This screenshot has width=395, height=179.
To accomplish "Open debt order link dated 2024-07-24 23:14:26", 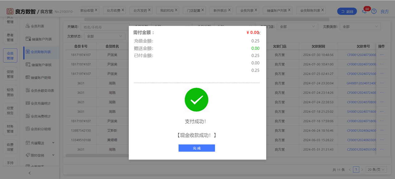I will 362,93.
